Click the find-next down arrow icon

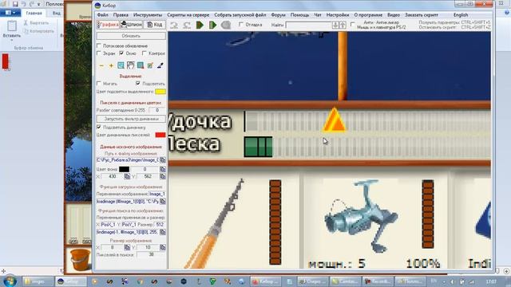click(x=335, y=25)
